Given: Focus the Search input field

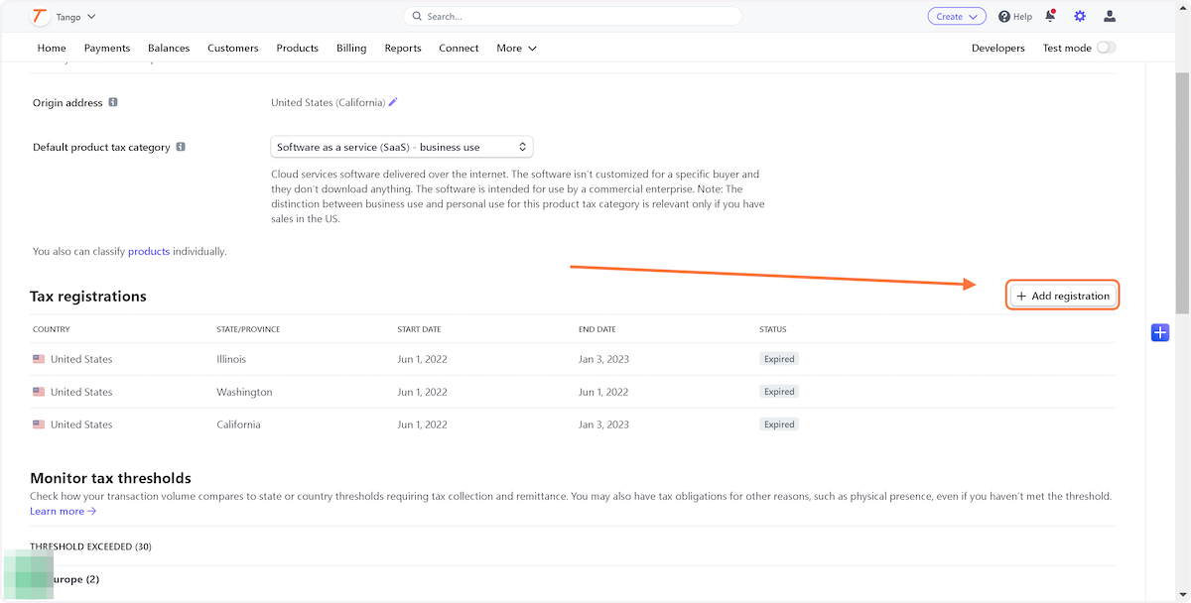Looking at the screenshot, I should click(x=573, y=17).
